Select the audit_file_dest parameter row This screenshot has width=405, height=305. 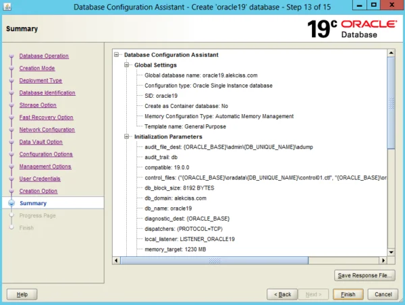[x=229, y=147]
